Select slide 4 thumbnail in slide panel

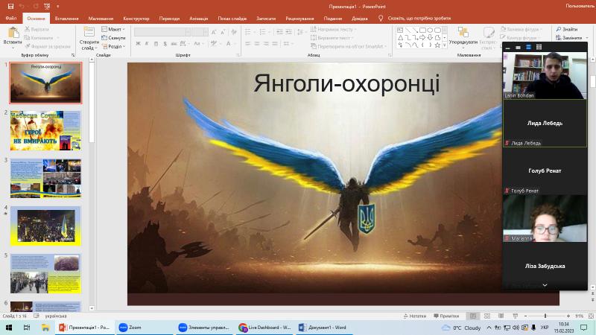(x=45, y=226)
